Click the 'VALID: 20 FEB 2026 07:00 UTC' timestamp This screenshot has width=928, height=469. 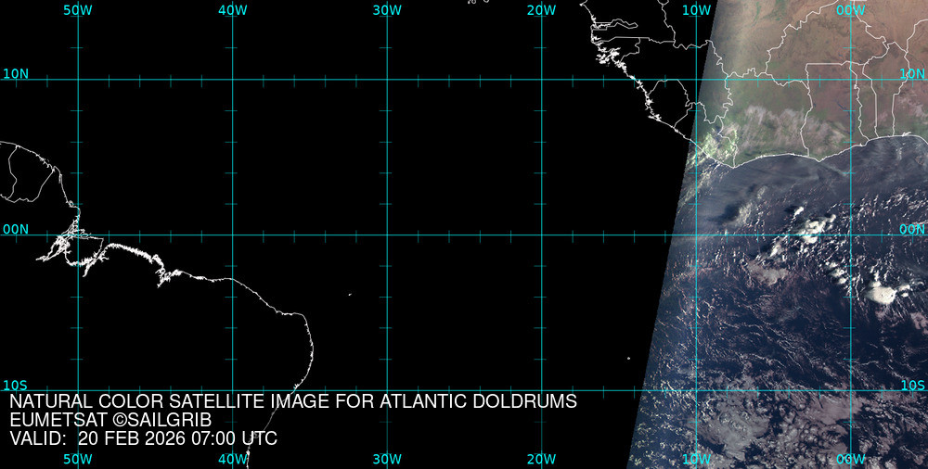(x=143, y=438)
